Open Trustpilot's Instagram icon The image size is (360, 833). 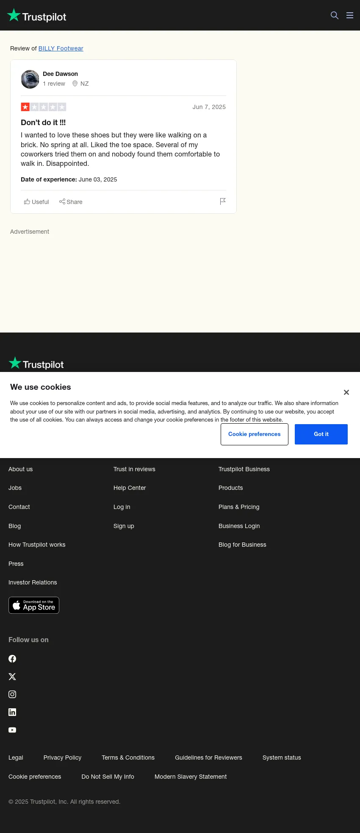12,694
